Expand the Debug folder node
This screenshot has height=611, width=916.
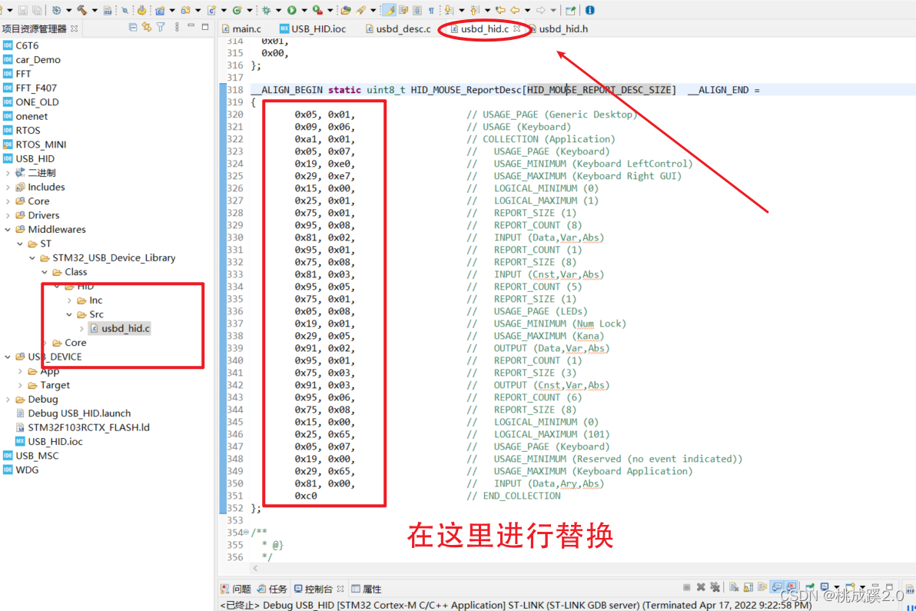click(x=8, y=400)
